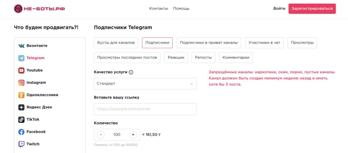Click the НЕ-БОТЫ.РФ logo icon
This screenshot has width=348, height=153.
tap(18, 8)
